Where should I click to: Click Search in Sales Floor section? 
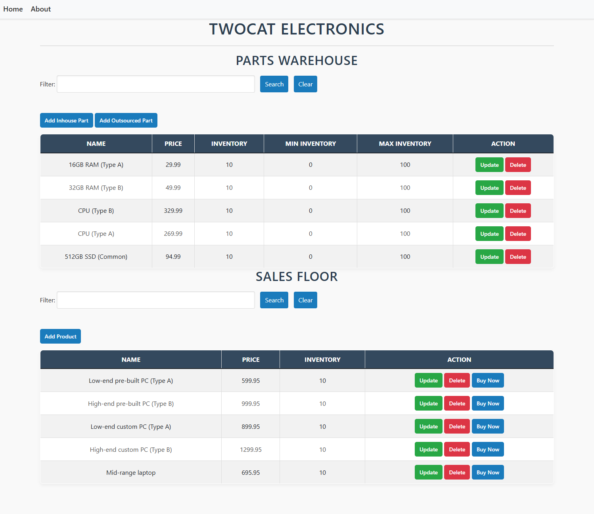[274, 300]
